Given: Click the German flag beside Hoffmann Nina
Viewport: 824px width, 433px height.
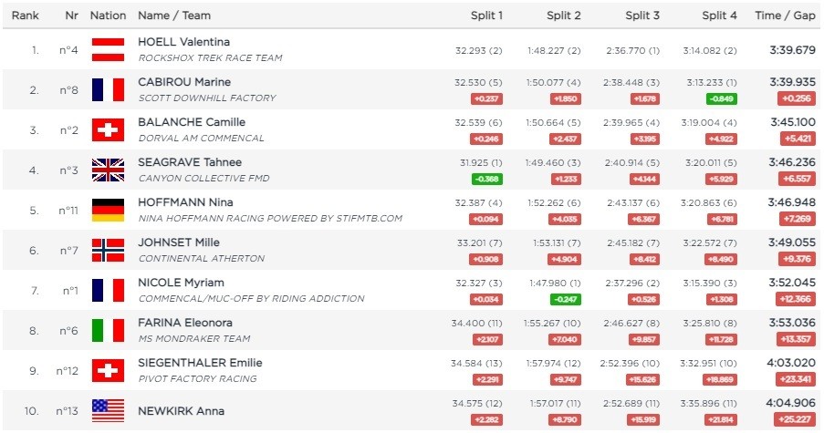Looking at the screenshot, I should pos(108,210).
